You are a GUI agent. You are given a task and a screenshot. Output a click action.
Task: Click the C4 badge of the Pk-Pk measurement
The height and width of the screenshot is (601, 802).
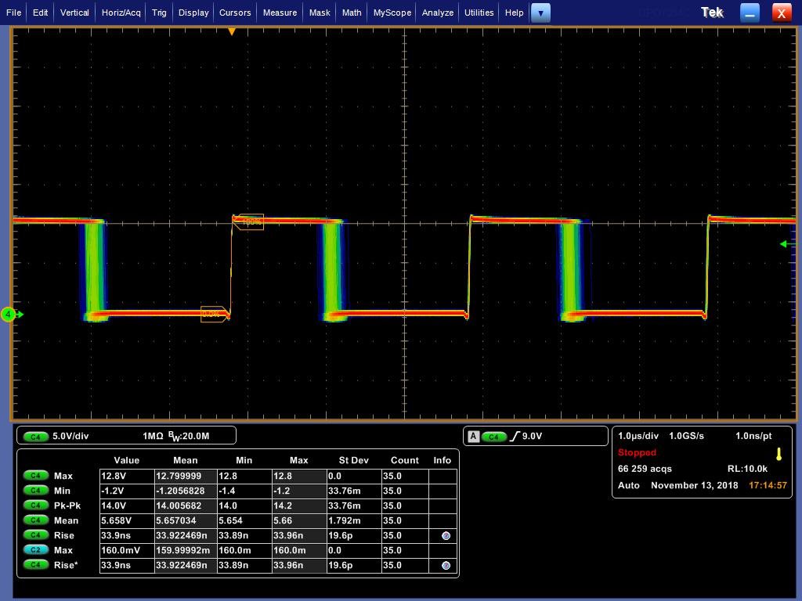pyautogui.click(x=35, y=506)
